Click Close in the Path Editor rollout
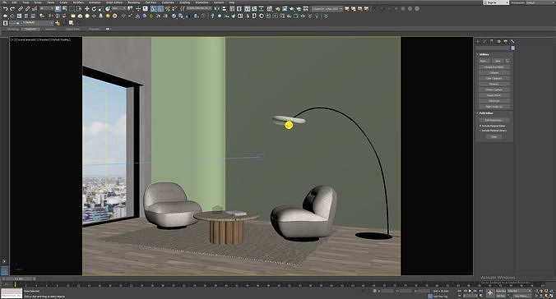The image size is (556, 299). (494, 136)
